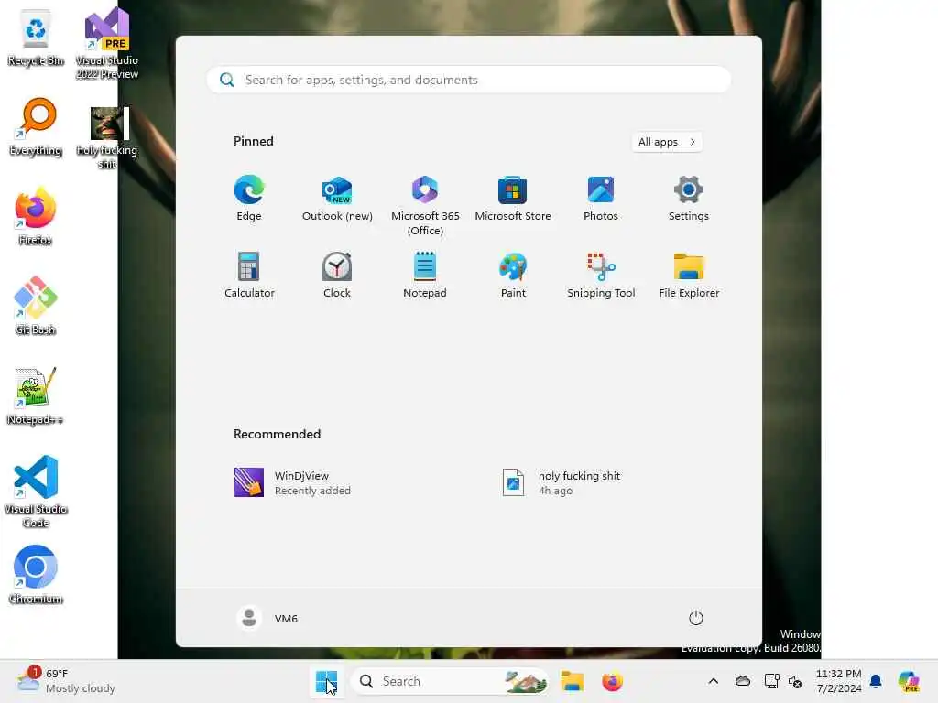This screenshot has width=938, height=703.
Task: Launch Outlook (new) pinned app
Action: [337, 199]
